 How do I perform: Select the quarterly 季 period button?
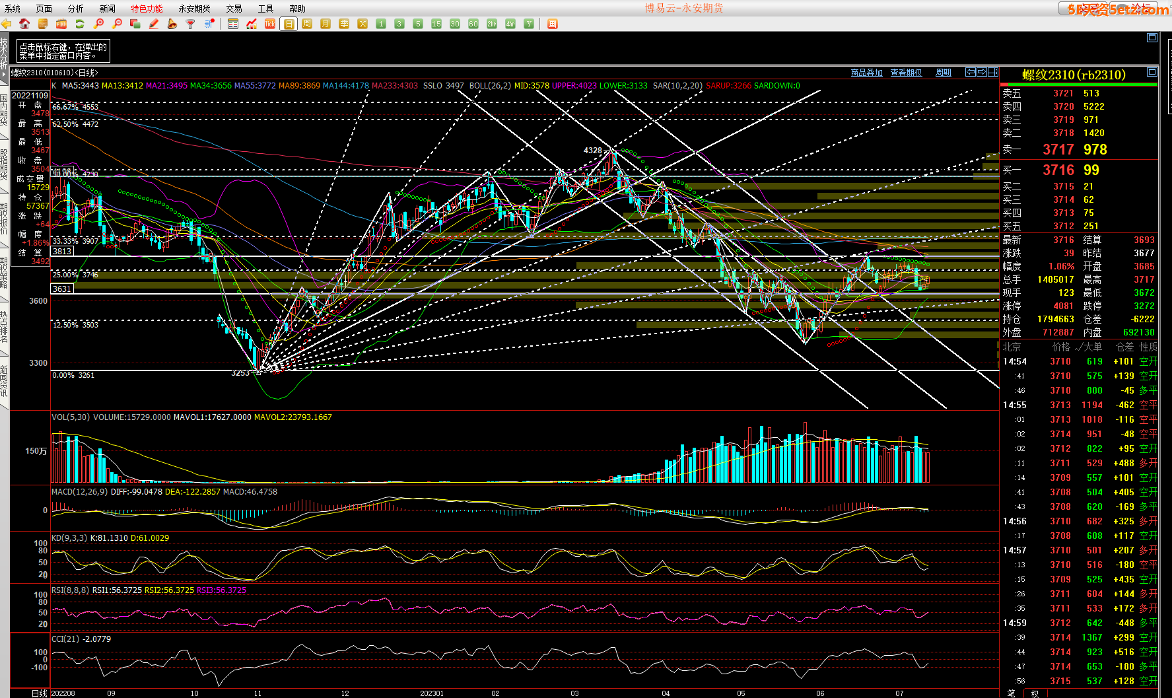point(344,24)
